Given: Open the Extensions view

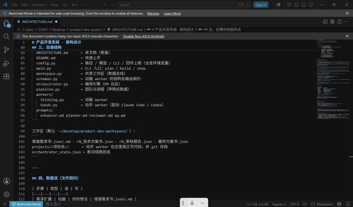Looking at the screenshot, I should pos(7,77).
